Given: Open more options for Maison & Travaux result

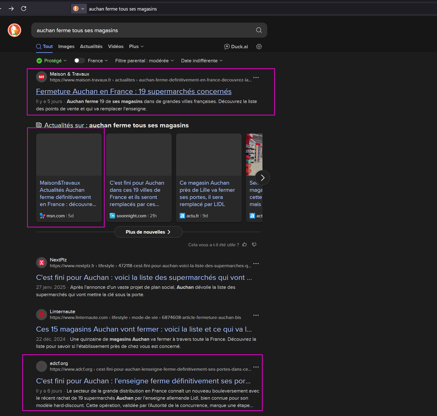Looking at the screenshot, I should click(x=256, y=77).
